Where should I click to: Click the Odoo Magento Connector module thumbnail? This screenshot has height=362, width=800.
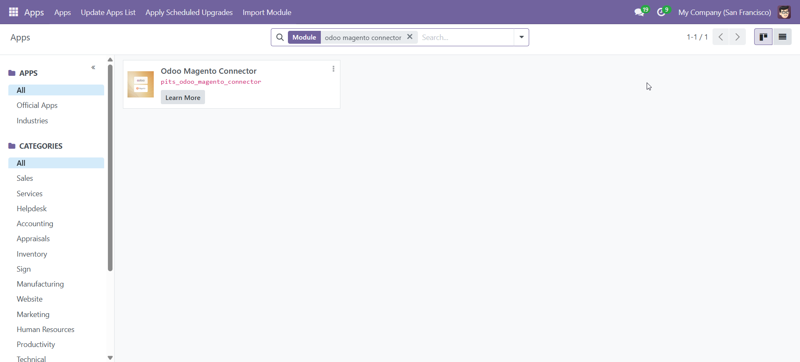[x=140, y=84]
